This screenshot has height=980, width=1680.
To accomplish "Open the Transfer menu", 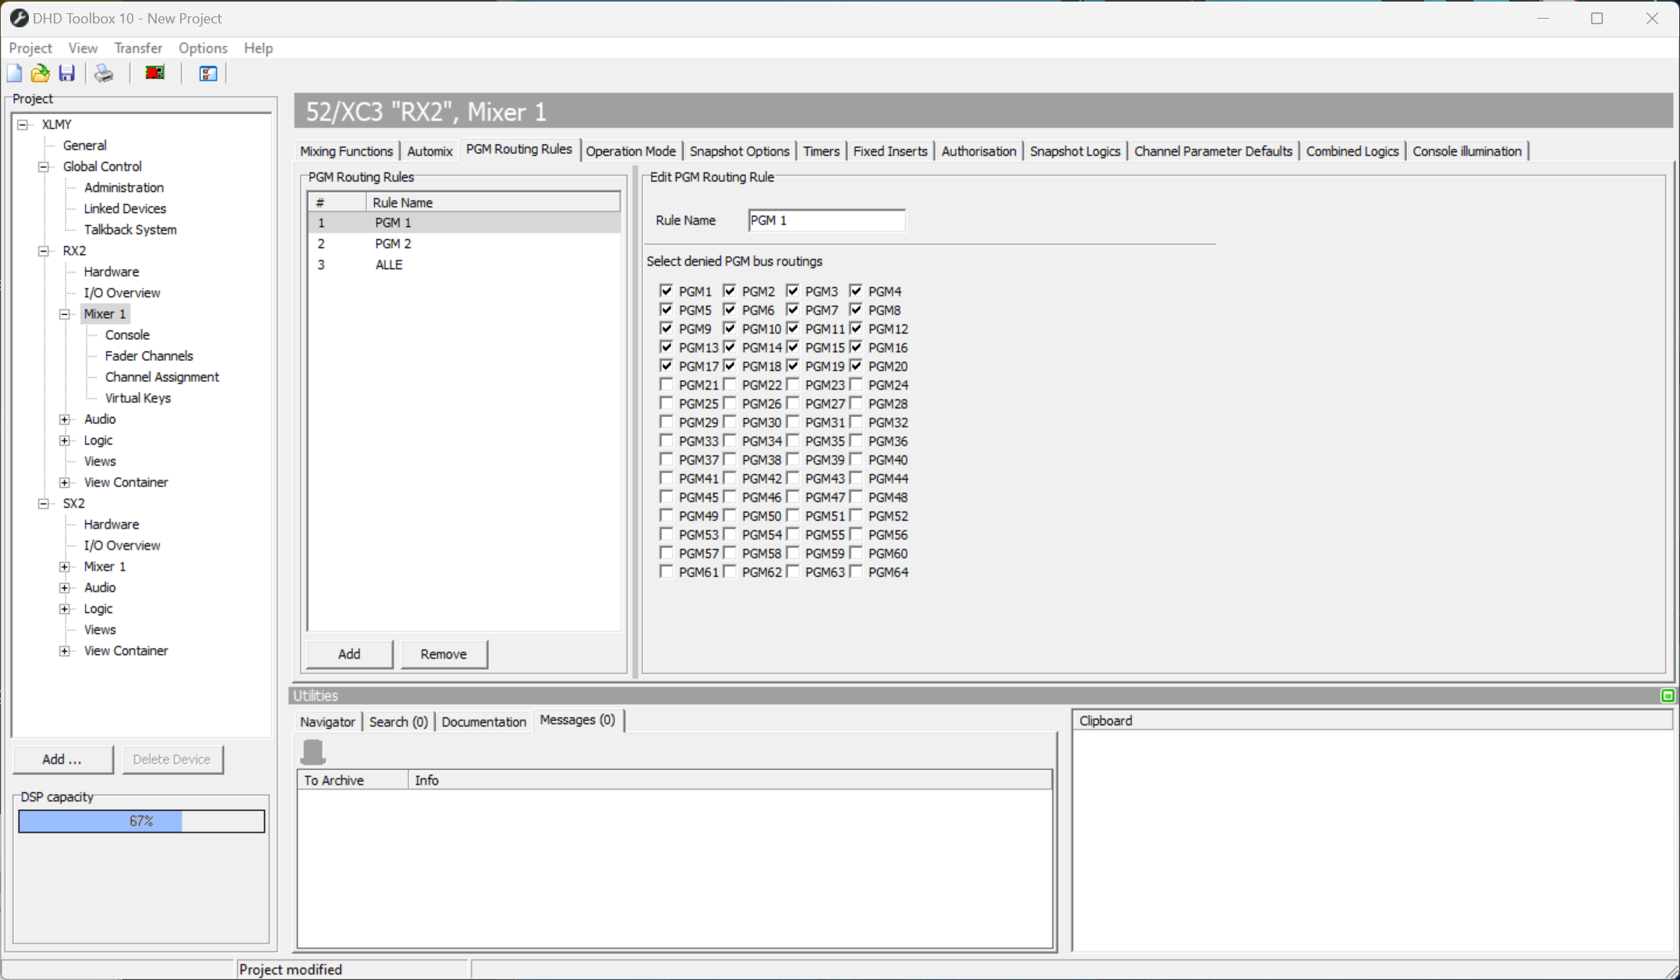I will (138, 48).
